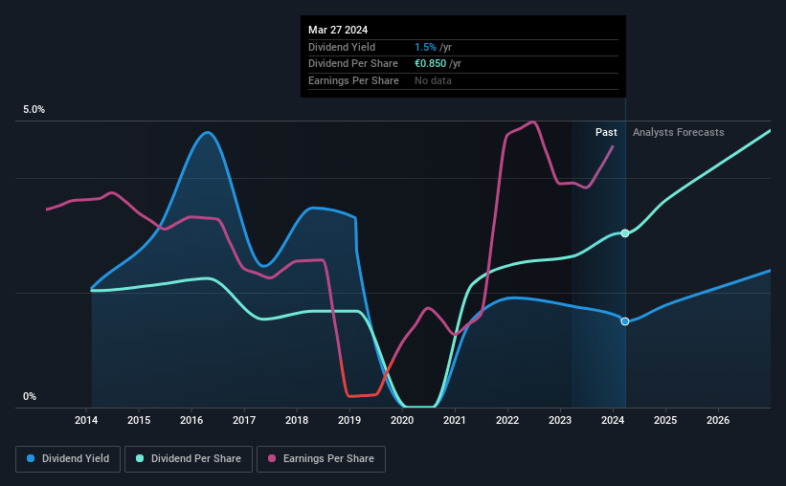Click the 2014 x-axis label

86,420
